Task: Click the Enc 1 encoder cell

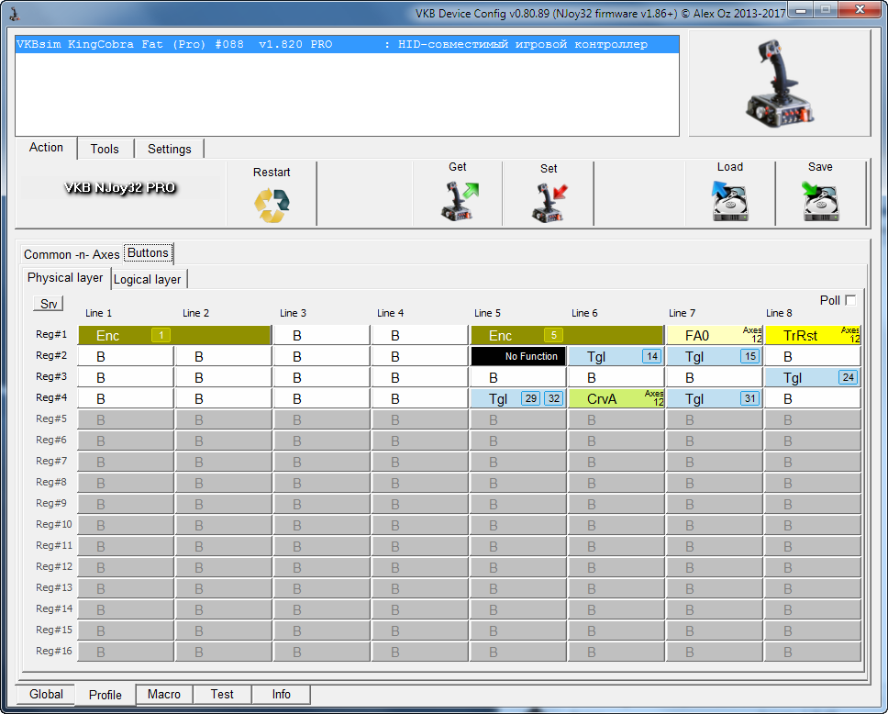Action: point(174,336)
